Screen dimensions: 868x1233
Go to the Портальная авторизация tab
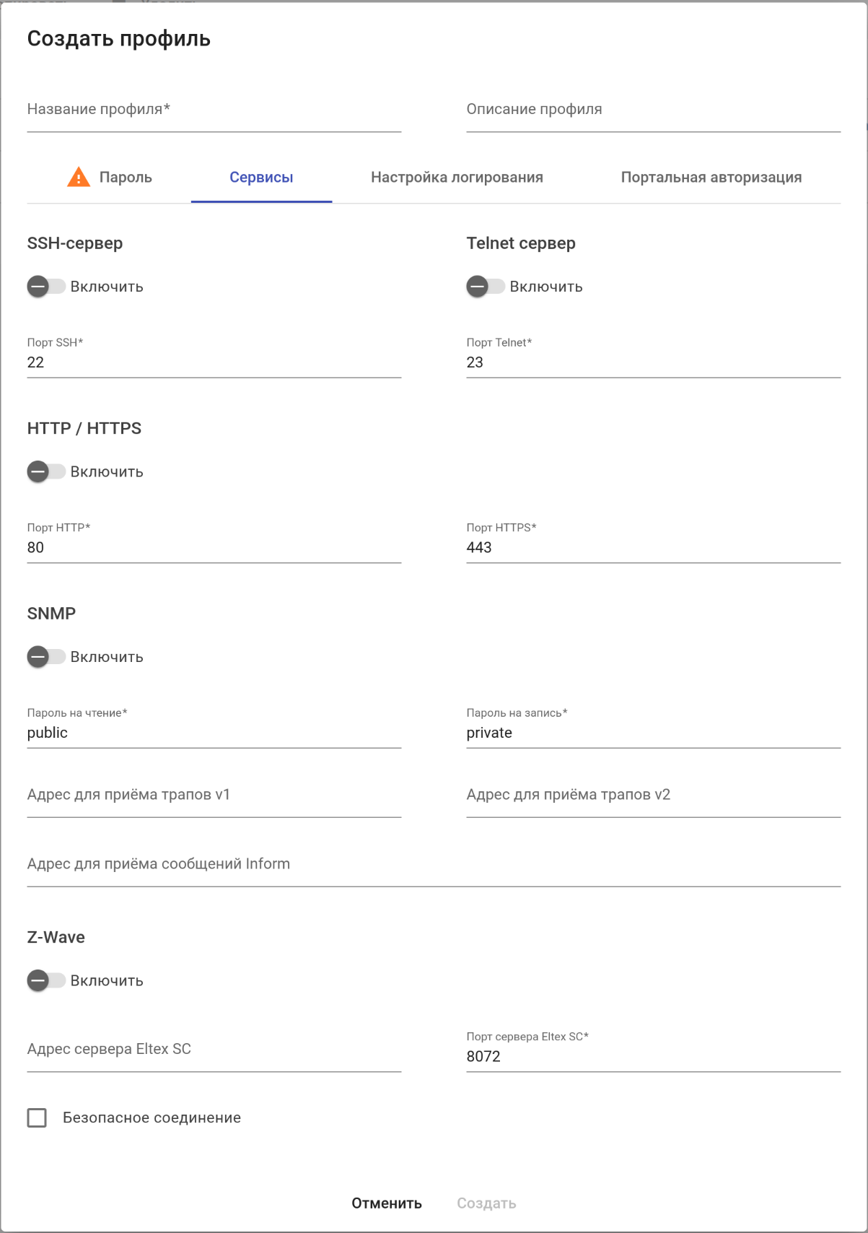click(x=711, y=178)
